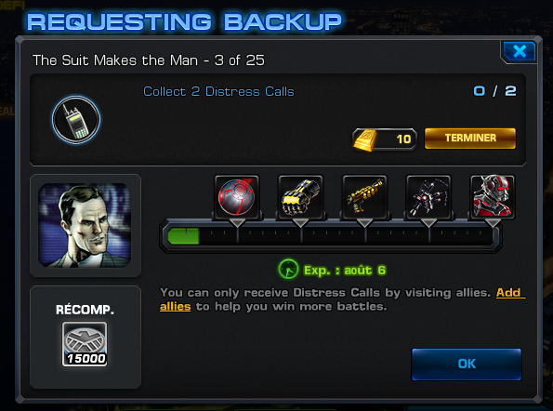The height and width of the screenshot is (411, 553).
Task: Click the last milestone marker under Ant-Man
Action: pos(493,223)
